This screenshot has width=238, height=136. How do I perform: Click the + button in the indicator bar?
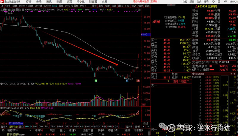(144, 126)
